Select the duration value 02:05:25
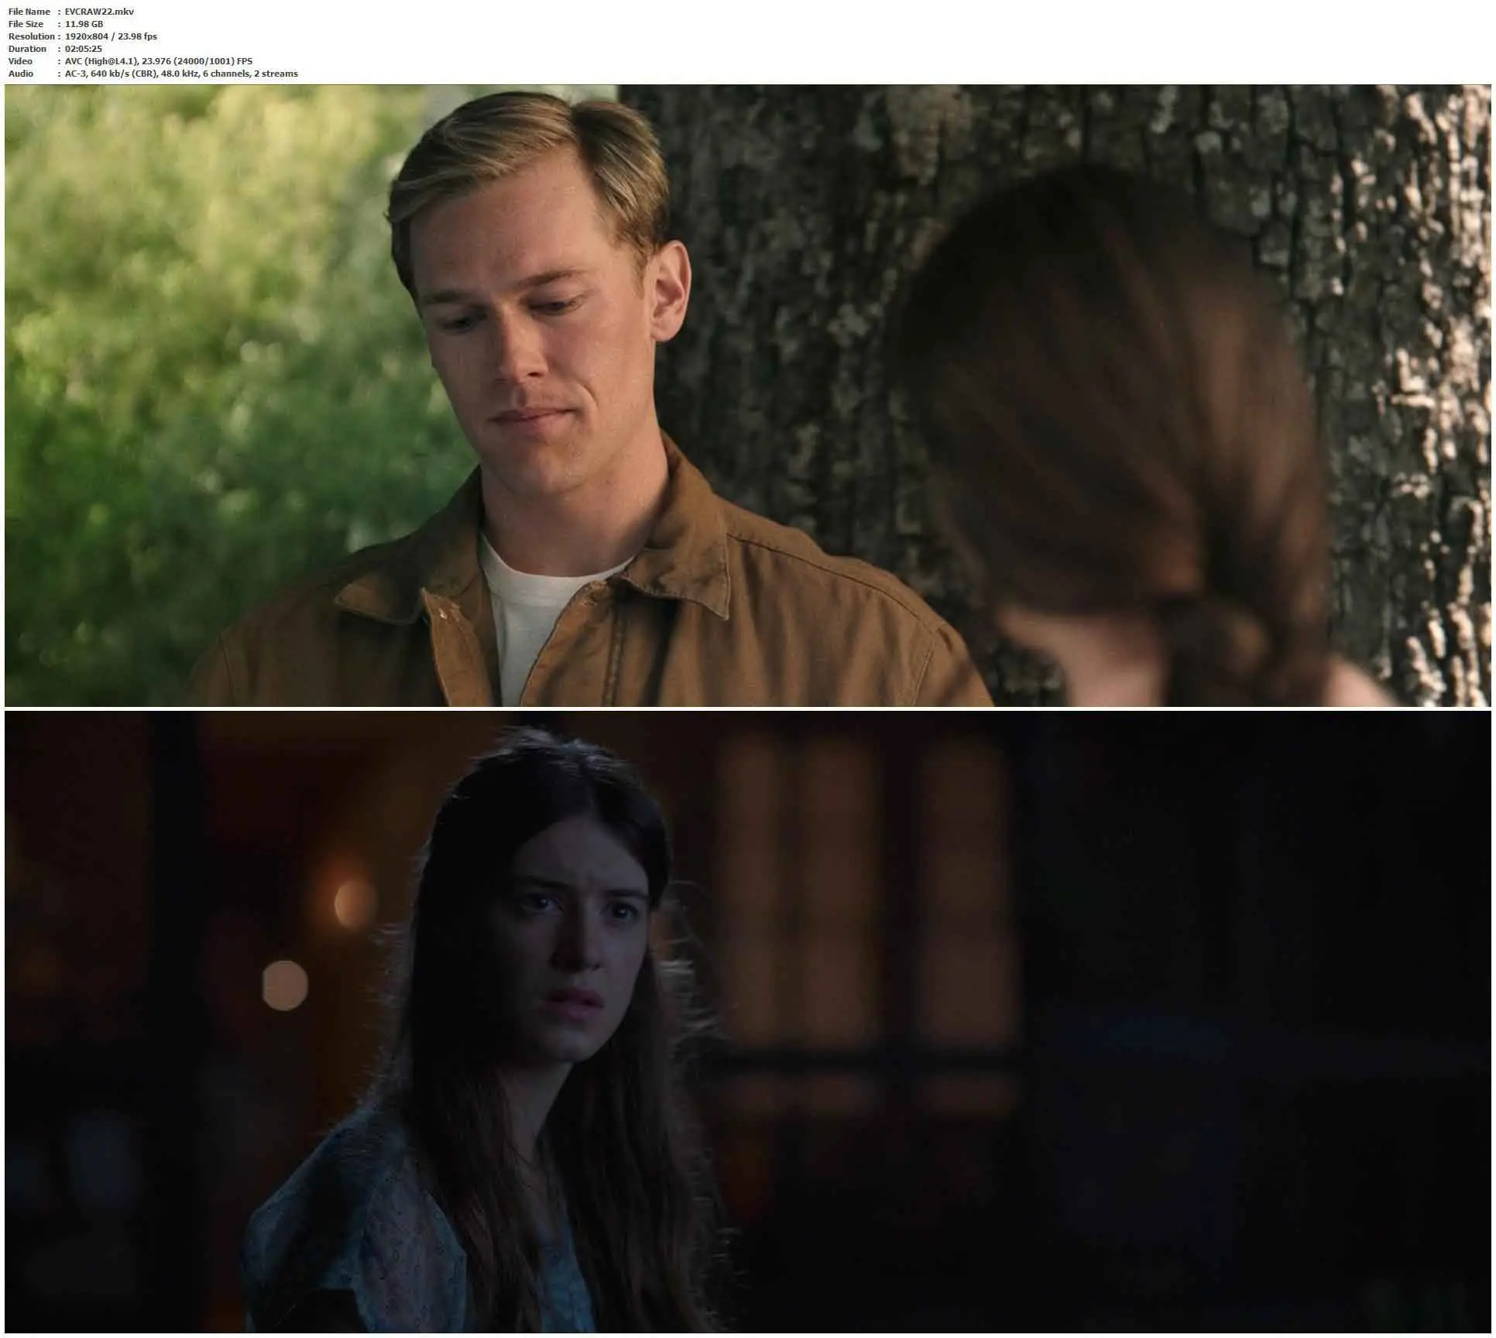The width and height of the screenshot is (1496, 1338). click(84, 49)
